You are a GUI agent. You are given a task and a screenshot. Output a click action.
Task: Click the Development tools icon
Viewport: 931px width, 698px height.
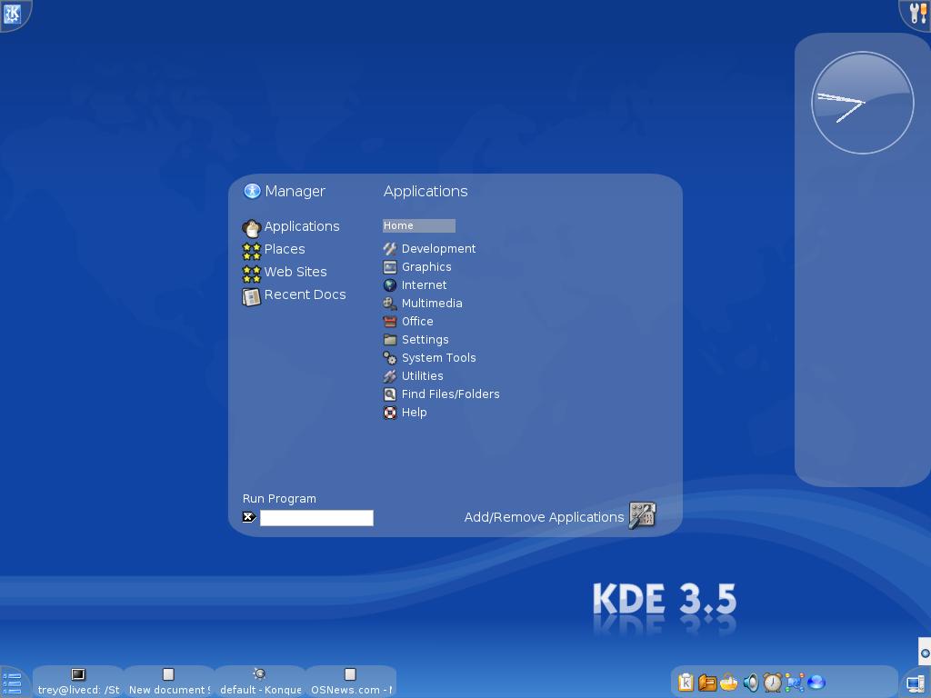(x=390, y=249)
